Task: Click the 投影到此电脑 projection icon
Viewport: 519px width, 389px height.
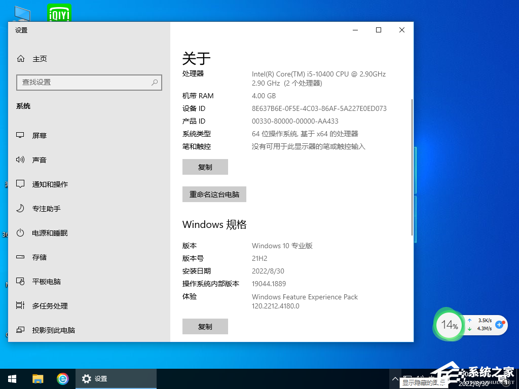Action: point(21,330)
